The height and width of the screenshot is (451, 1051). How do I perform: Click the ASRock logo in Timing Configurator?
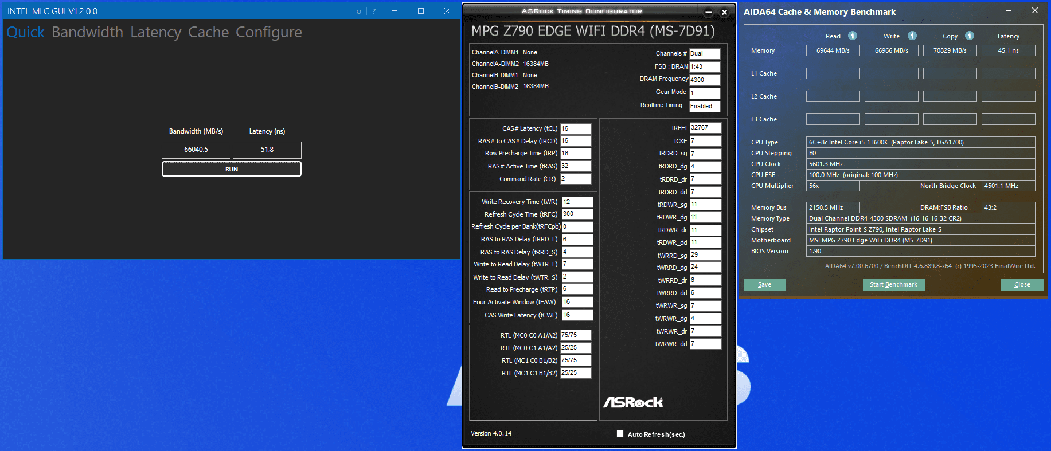[633, 402]
